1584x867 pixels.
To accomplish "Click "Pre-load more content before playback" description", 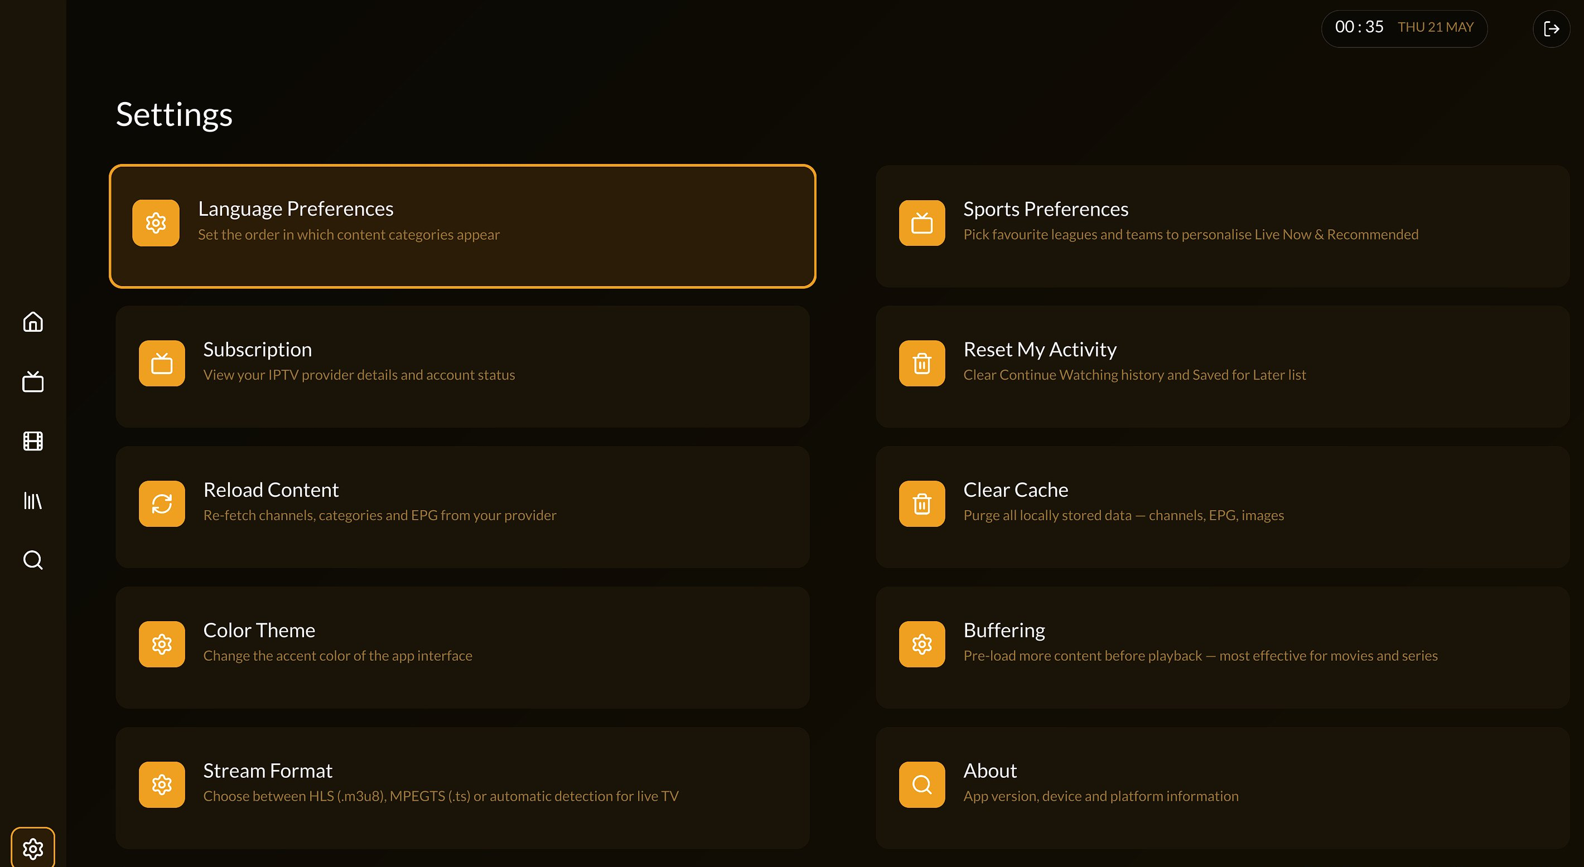I will (1200, 656).
